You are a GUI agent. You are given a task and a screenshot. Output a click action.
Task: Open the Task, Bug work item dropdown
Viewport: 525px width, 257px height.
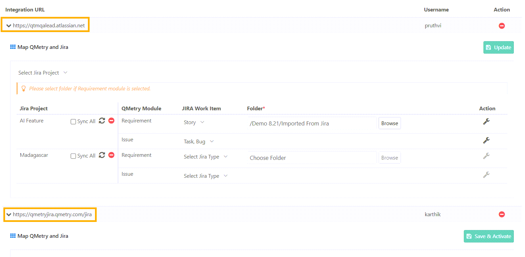click(x=199, y=142)
